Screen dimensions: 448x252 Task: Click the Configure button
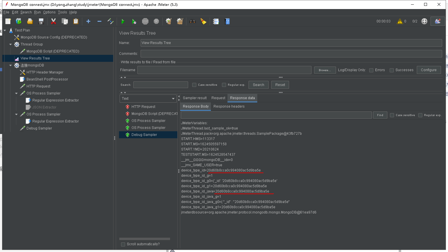point(429,70)
